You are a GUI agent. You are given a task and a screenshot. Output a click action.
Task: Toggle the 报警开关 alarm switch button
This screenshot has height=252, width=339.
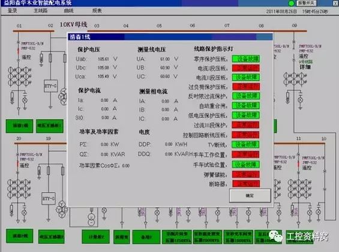coord(307,3)
